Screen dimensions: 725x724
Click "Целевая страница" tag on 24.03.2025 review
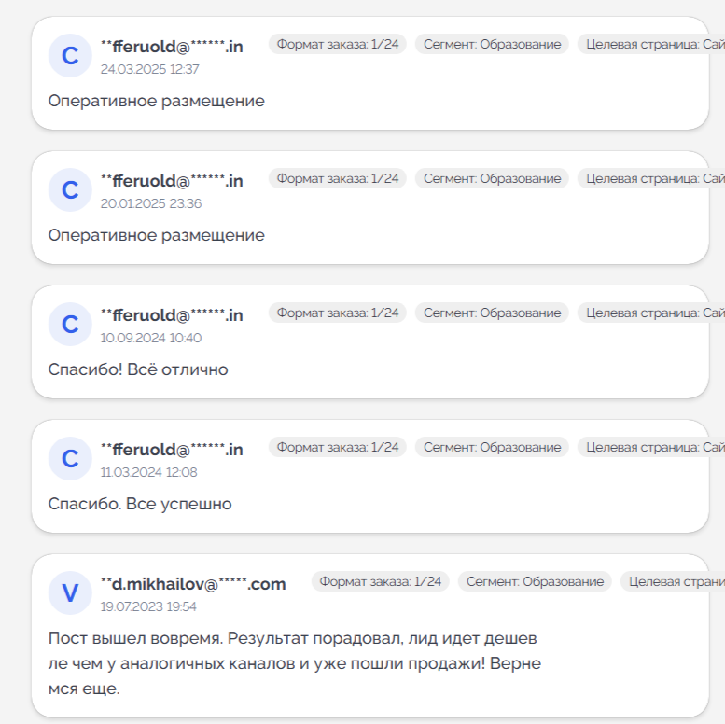pyautogui.click(x=653, y=44)
